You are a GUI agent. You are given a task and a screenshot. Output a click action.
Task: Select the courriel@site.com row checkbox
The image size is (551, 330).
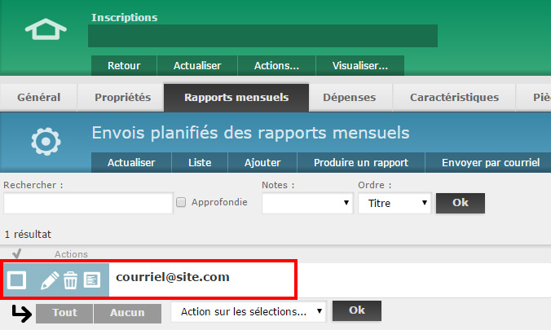(x=18, y=280)
